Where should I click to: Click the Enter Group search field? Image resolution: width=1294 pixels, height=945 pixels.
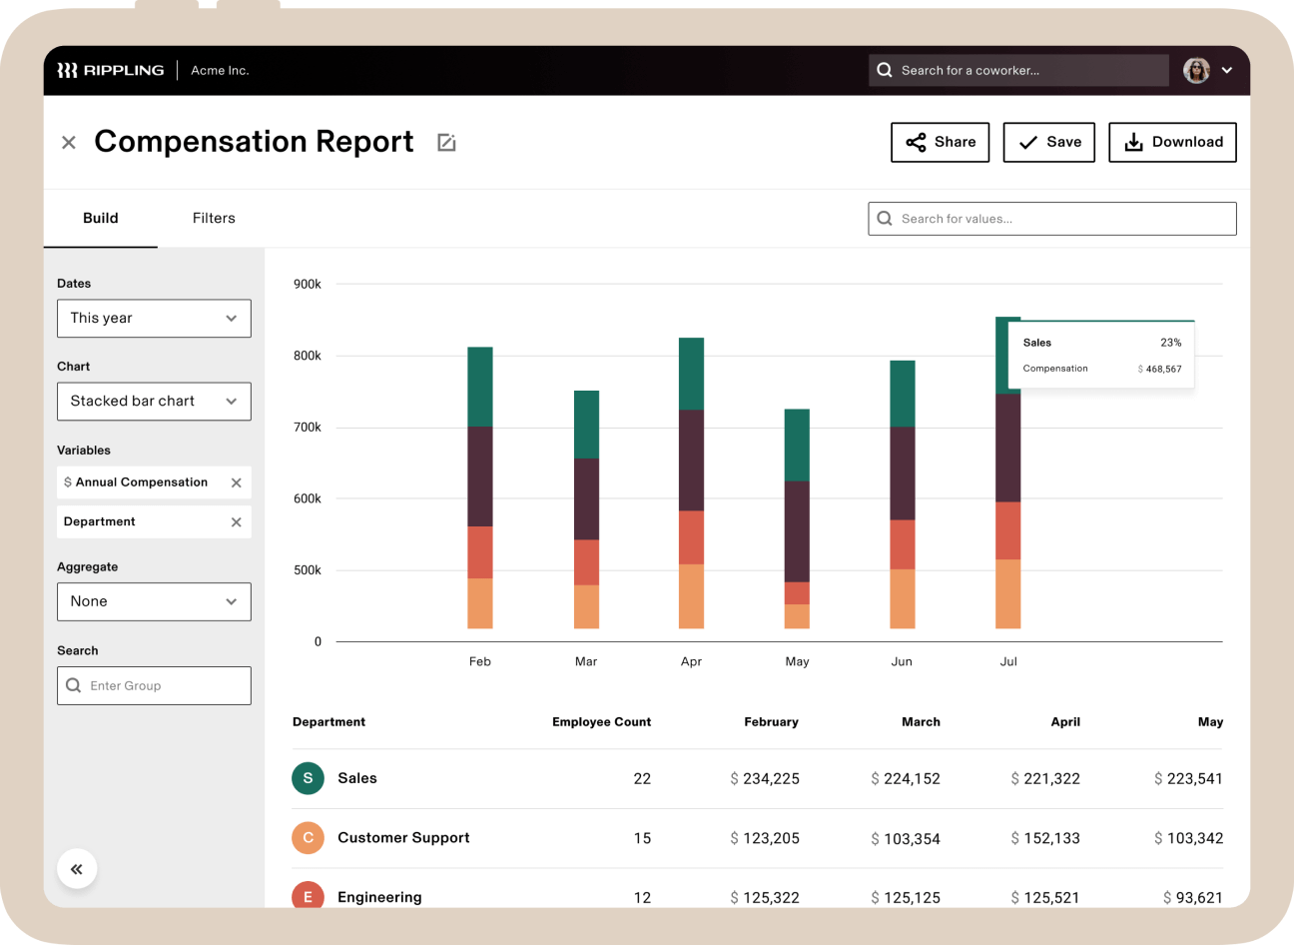point(154,685)
